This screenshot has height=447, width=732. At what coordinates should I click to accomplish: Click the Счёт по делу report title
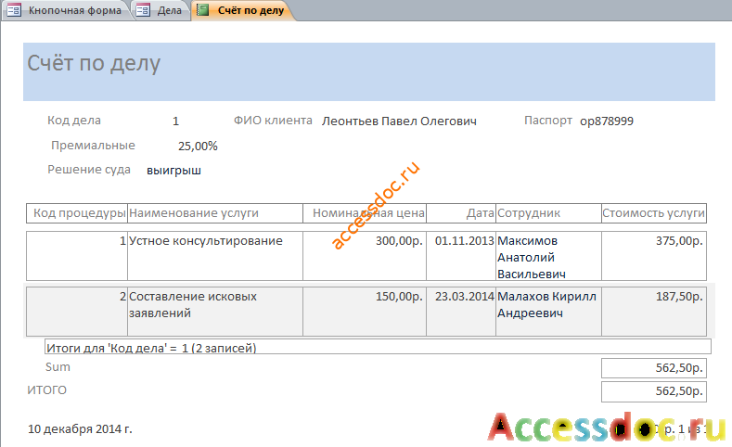tap(94, 63)
